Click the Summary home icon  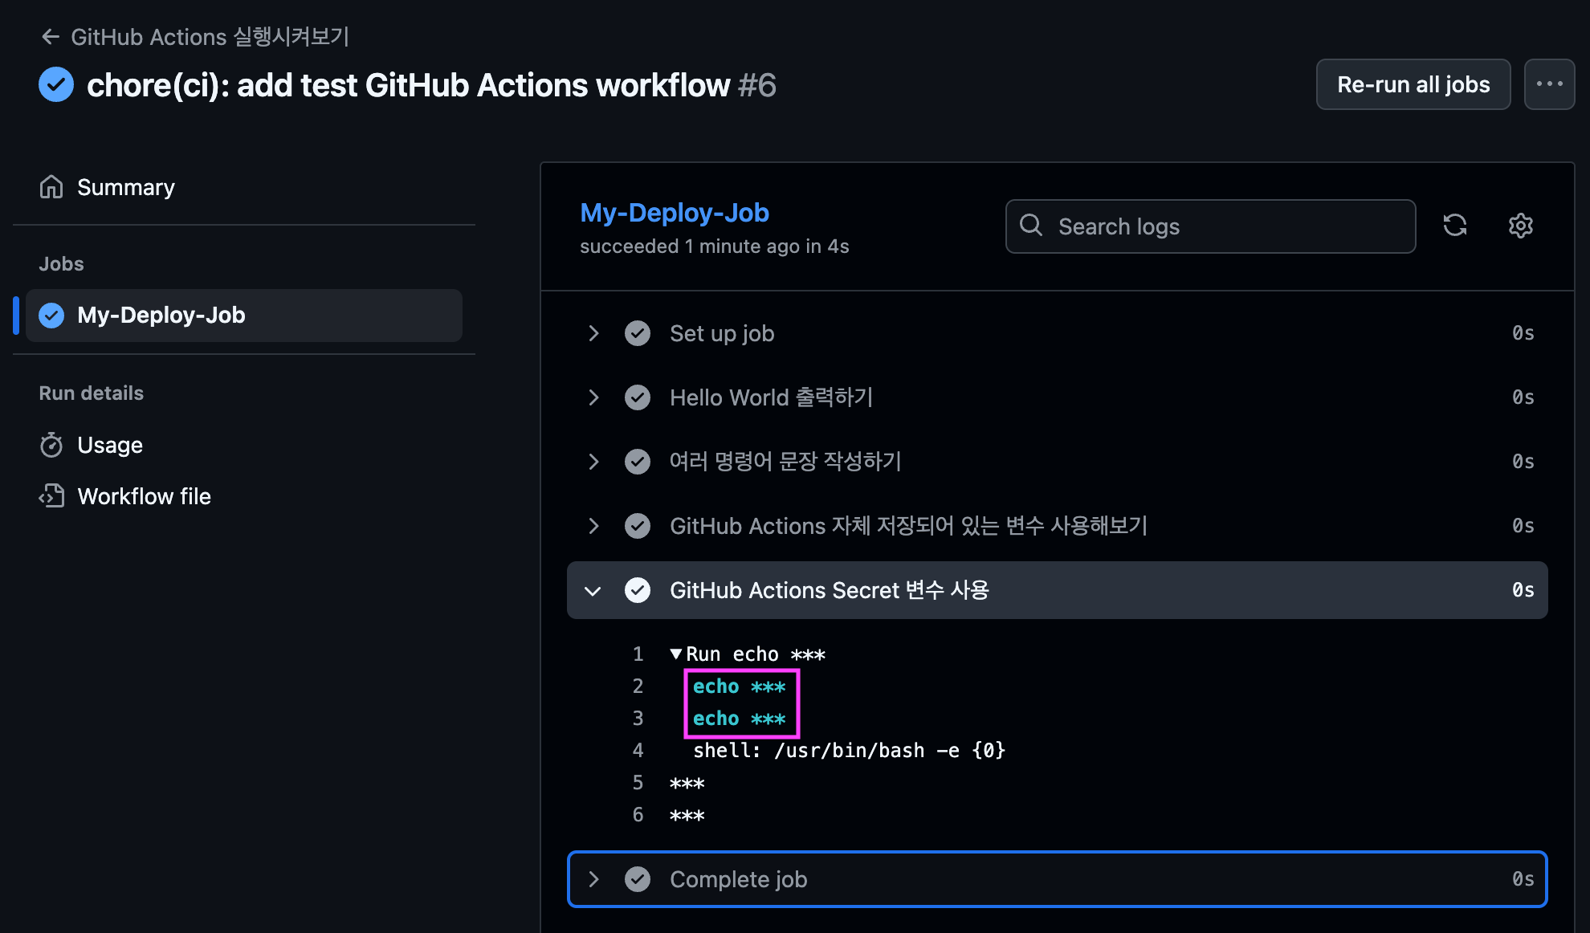click(x=51, y=187)
